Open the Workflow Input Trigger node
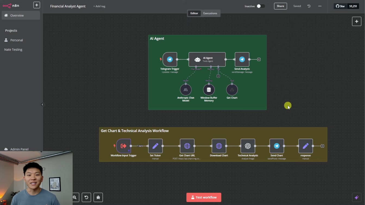This screenshot has height=205, width=365. (124, 146)
